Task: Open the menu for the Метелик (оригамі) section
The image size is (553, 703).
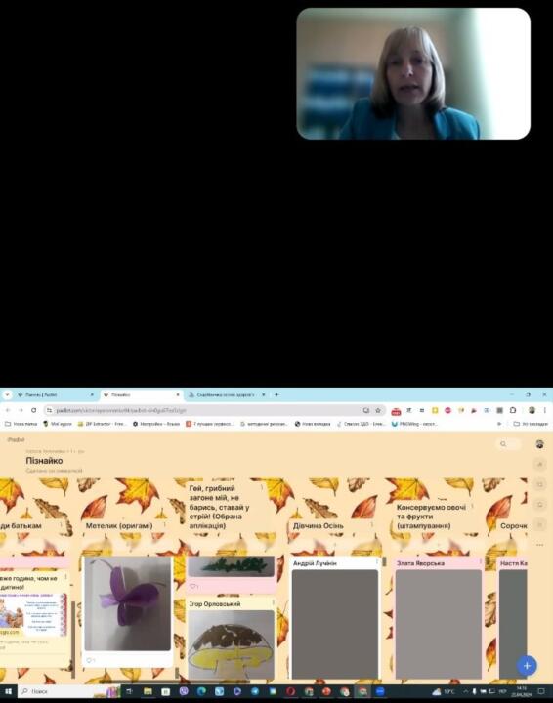Action: point(164,525)
